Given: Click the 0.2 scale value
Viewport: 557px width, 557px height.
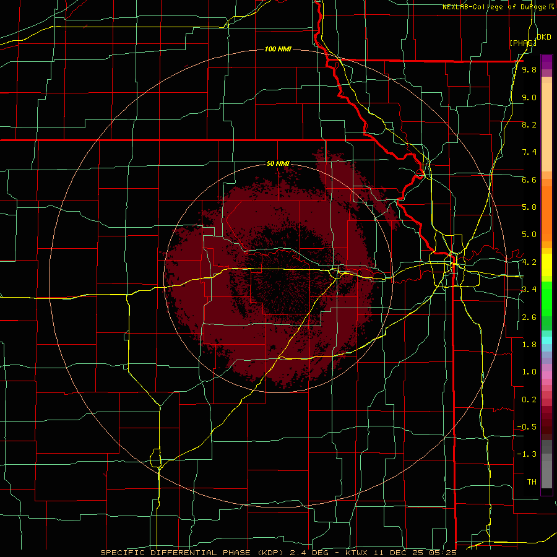Looking at the screenshot, I should pyautogui.click(x=529, y=400).
